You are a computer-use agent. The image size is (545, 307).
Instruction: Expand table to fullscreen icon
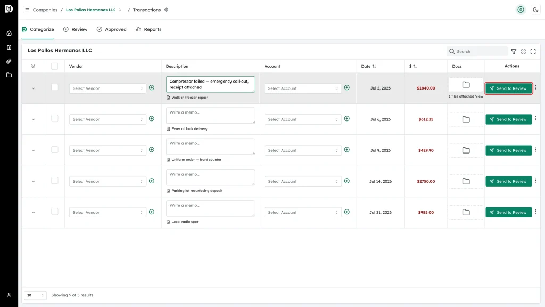pos(533,52)
